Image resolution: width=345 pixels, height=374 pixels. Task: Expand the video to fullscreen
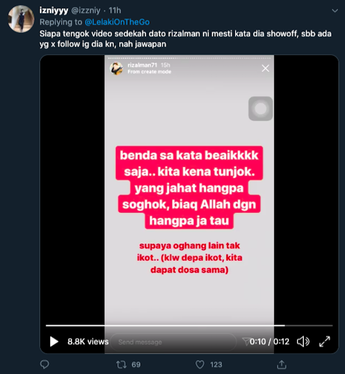[324, 341]
